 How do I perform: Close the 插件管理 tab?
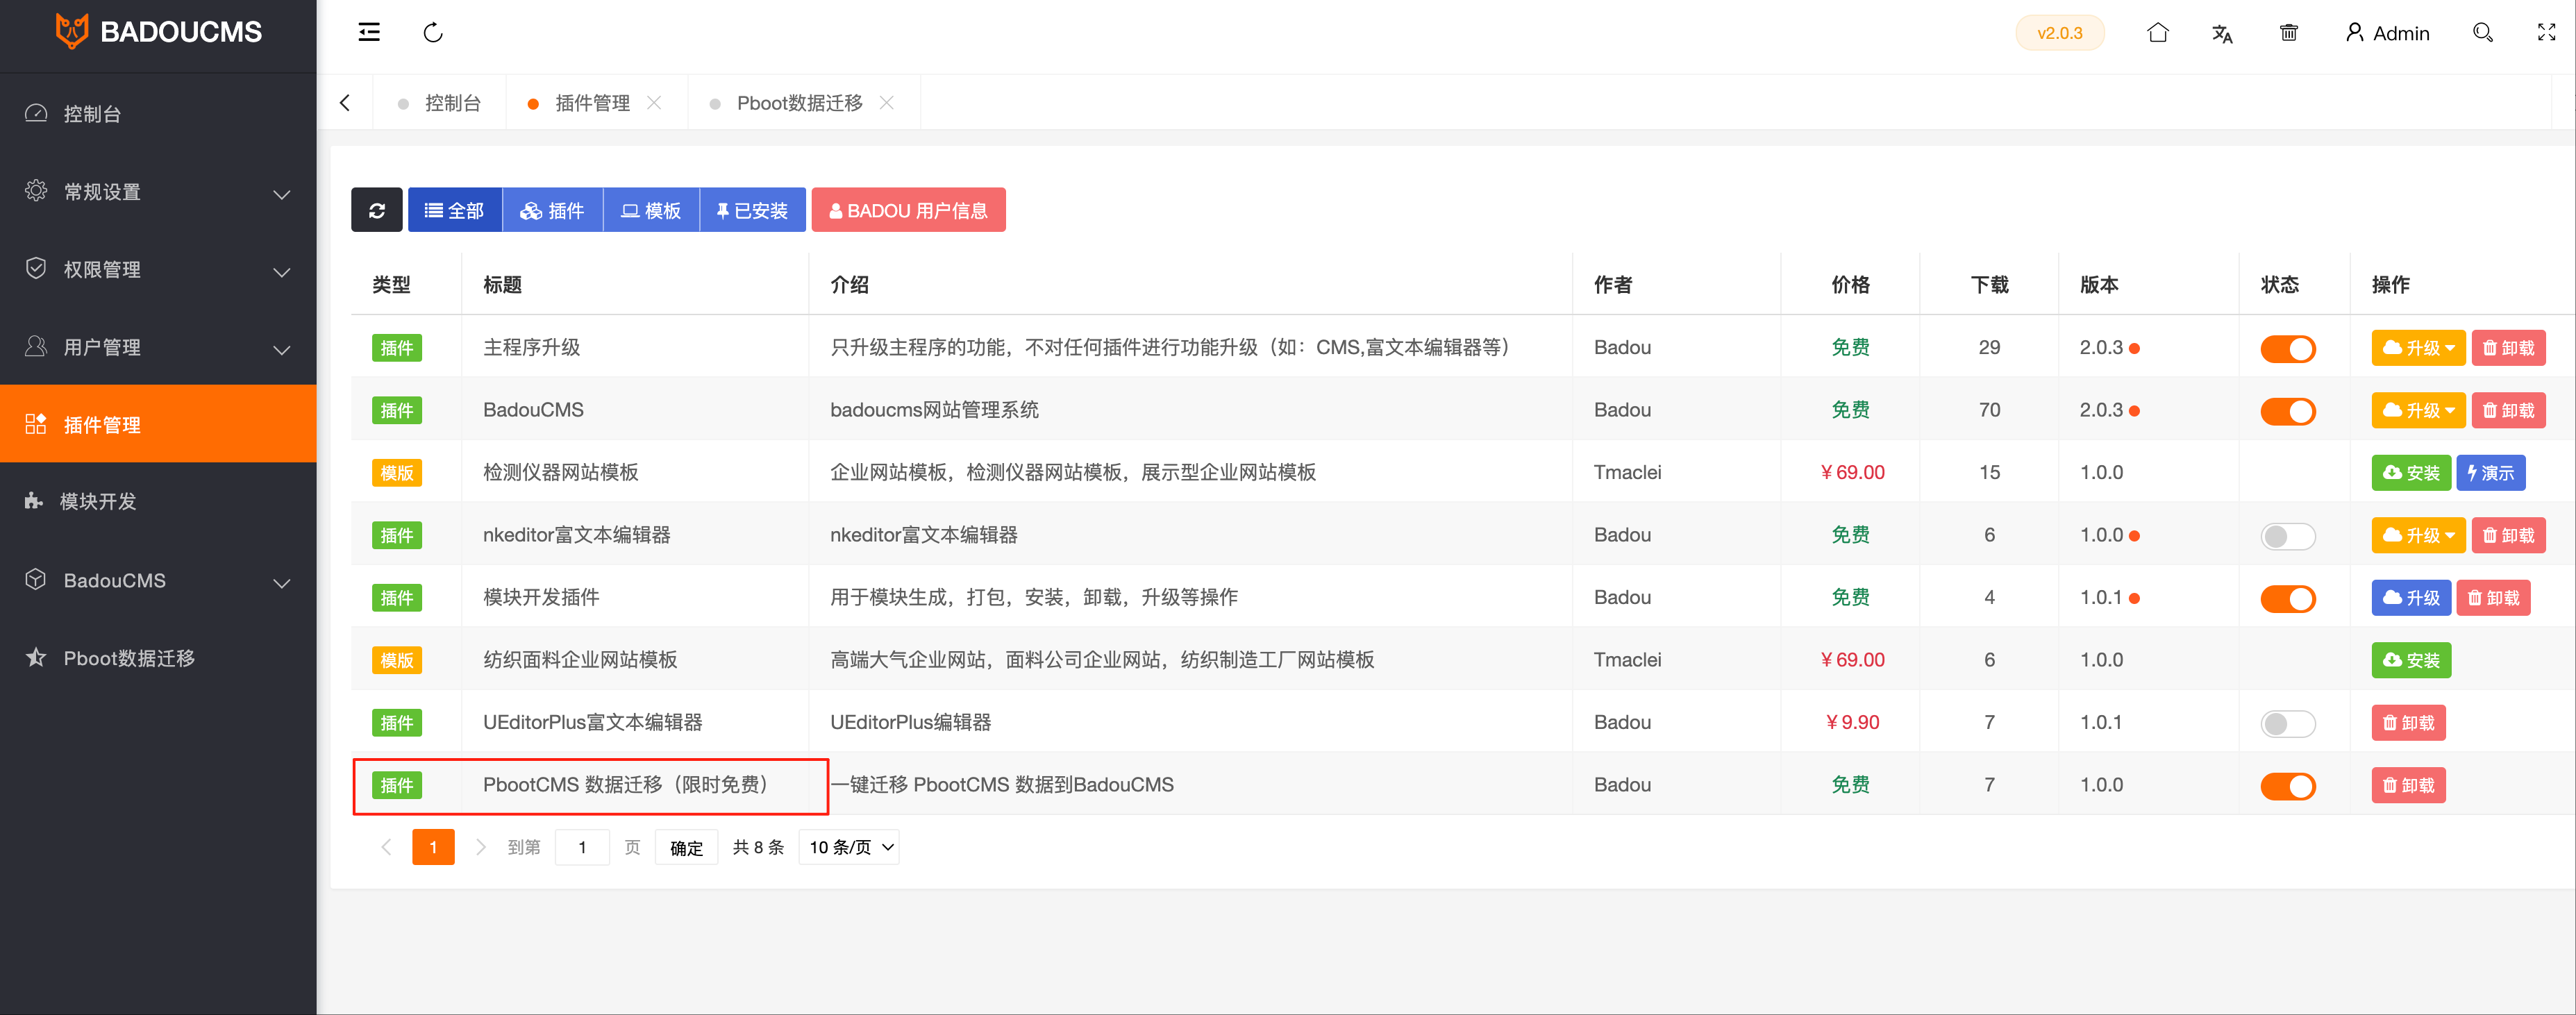tap(654, 103)
